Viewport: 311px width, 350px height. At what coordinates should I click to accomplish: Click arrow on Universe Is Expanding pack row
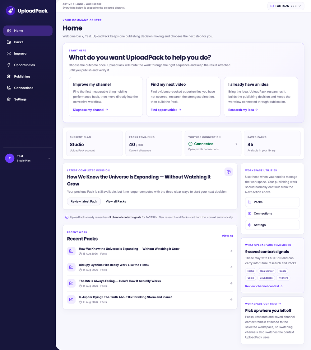[x=231, y=251]
